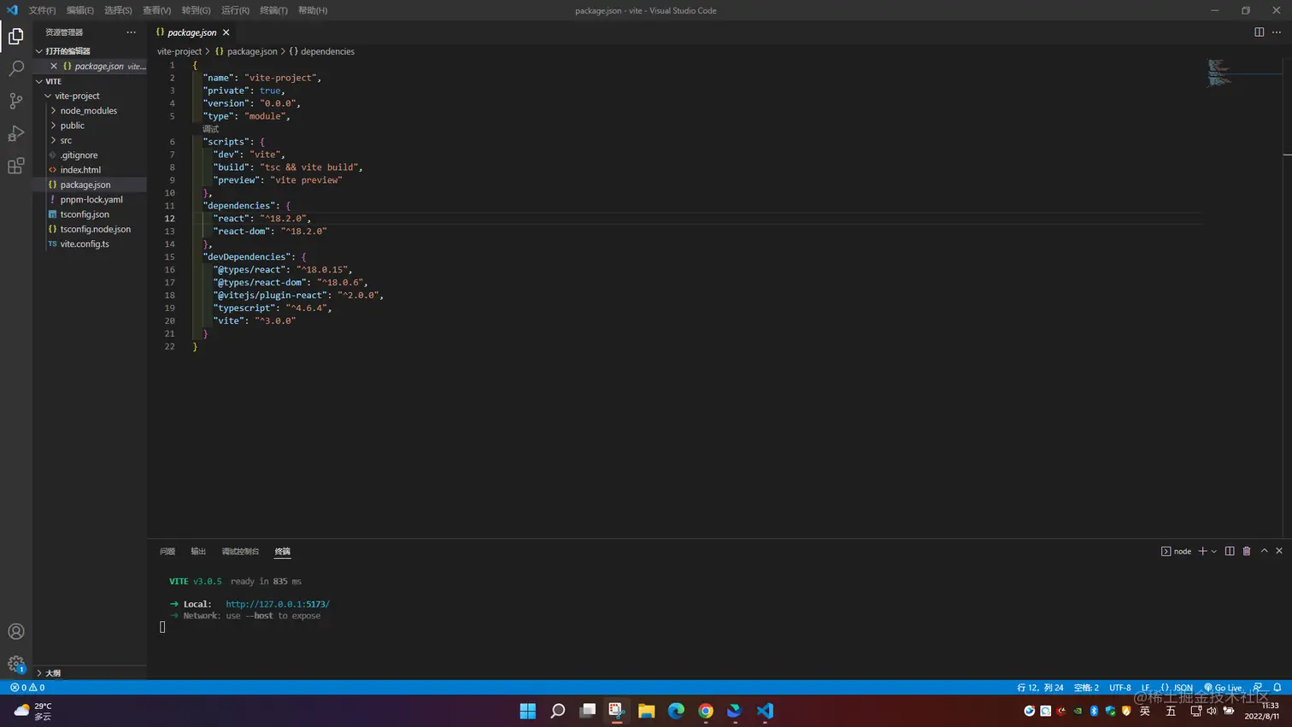Open the .gitignore file
This screenshot has height=727, width=1292.
click(x=90, y=155)
